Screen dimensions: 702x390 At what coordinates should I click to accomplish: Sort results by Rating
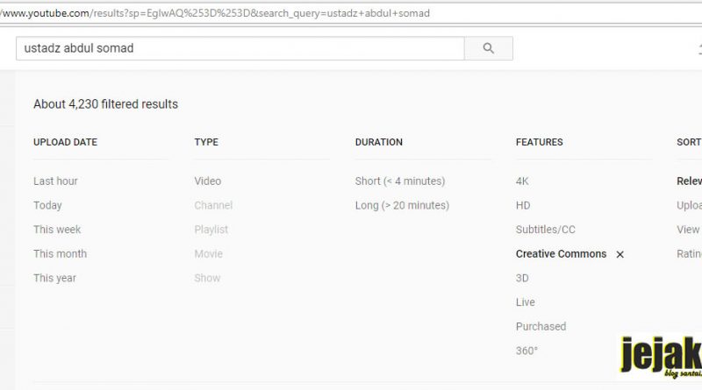tap(690, 253)
